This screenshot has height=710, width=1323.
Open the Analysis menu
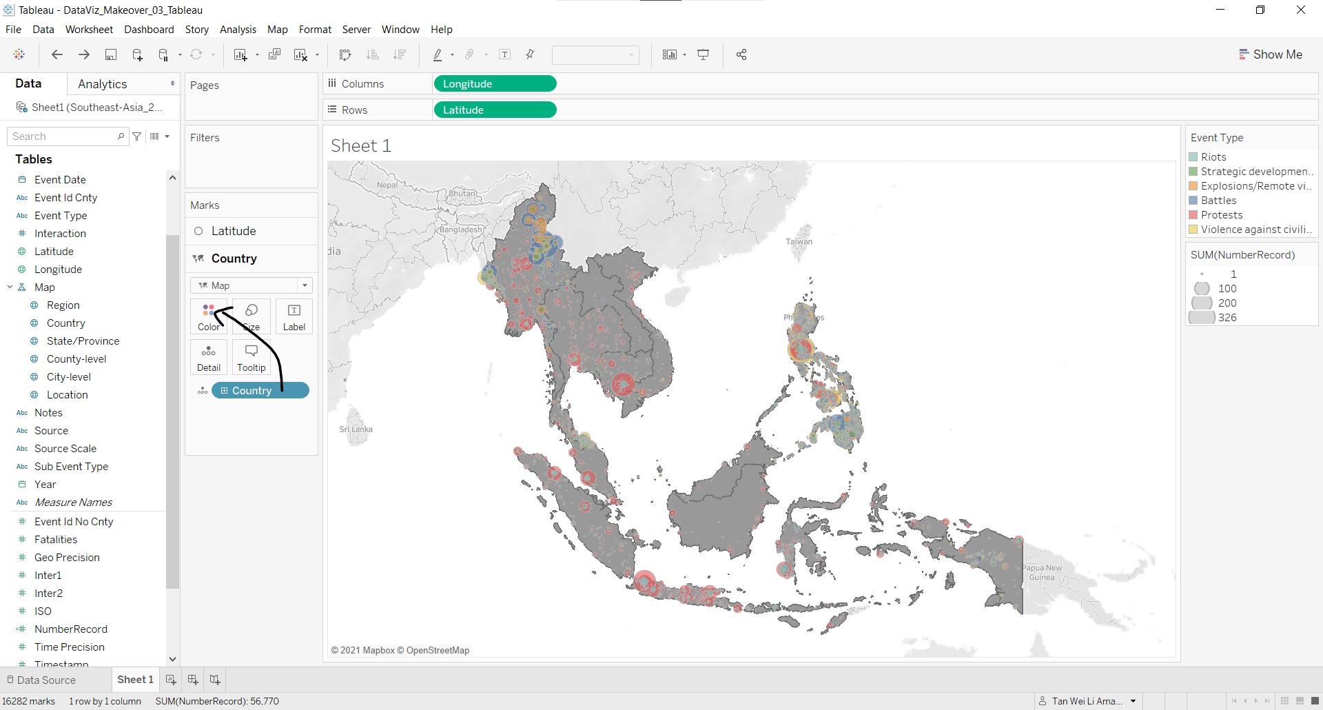coord(238,30)
